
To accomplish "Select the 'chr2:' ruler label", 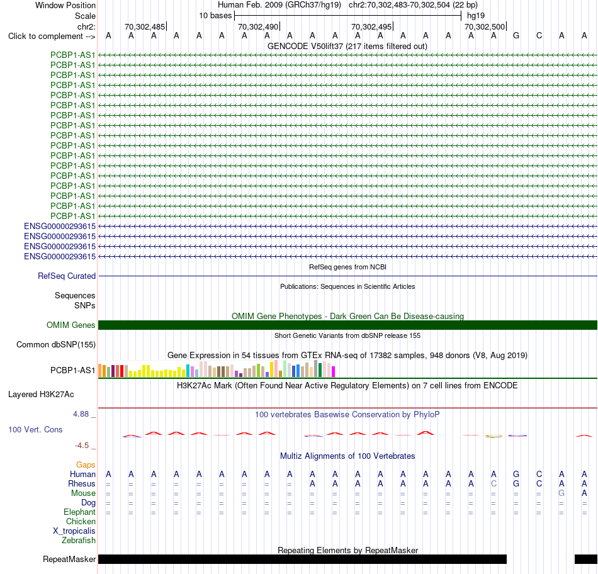I will (x=86, y=26).
